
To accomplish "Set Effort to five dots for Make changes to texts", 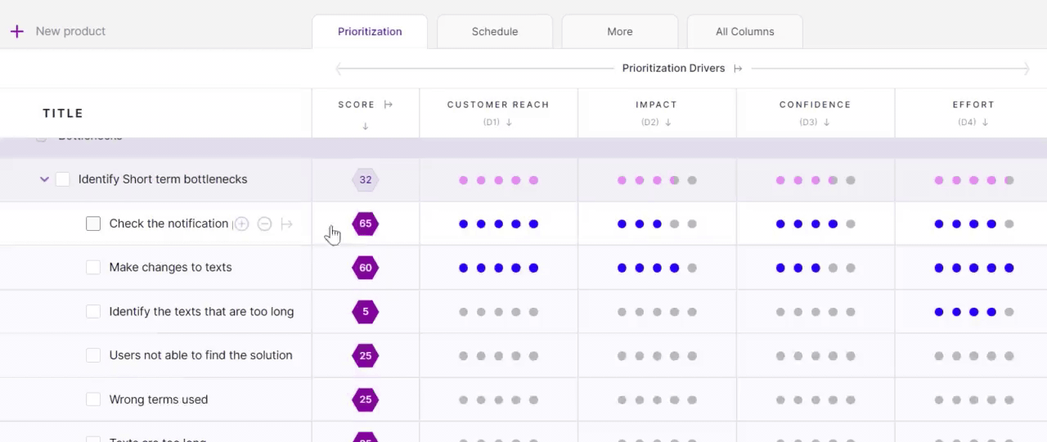I will click(1009, 268).
